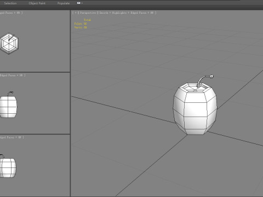263x197 pixels.
Task: Open the Perspective viewport label menu
Action: click(x=88, y=13)
